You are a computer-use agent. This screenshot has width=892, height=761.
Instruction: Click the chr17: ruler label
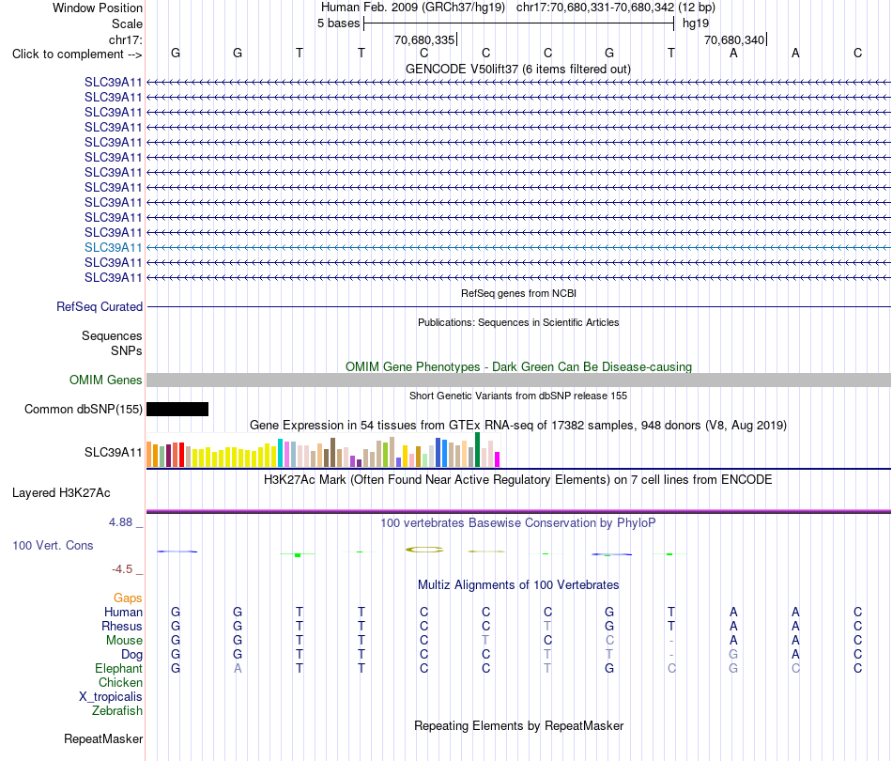pyautogui.click(x=125, y=39)
